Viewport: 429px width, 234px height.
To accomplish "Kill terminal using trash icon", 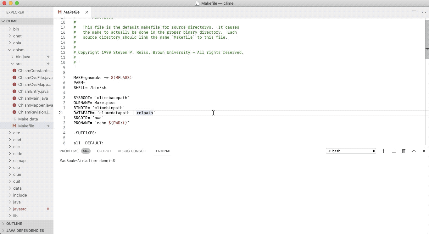I will point(404,151).
